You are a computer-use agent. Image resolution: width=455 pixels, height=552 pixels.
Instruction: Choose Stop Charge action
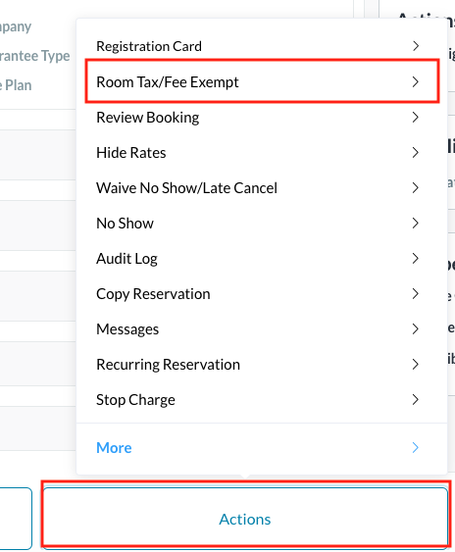262,400
